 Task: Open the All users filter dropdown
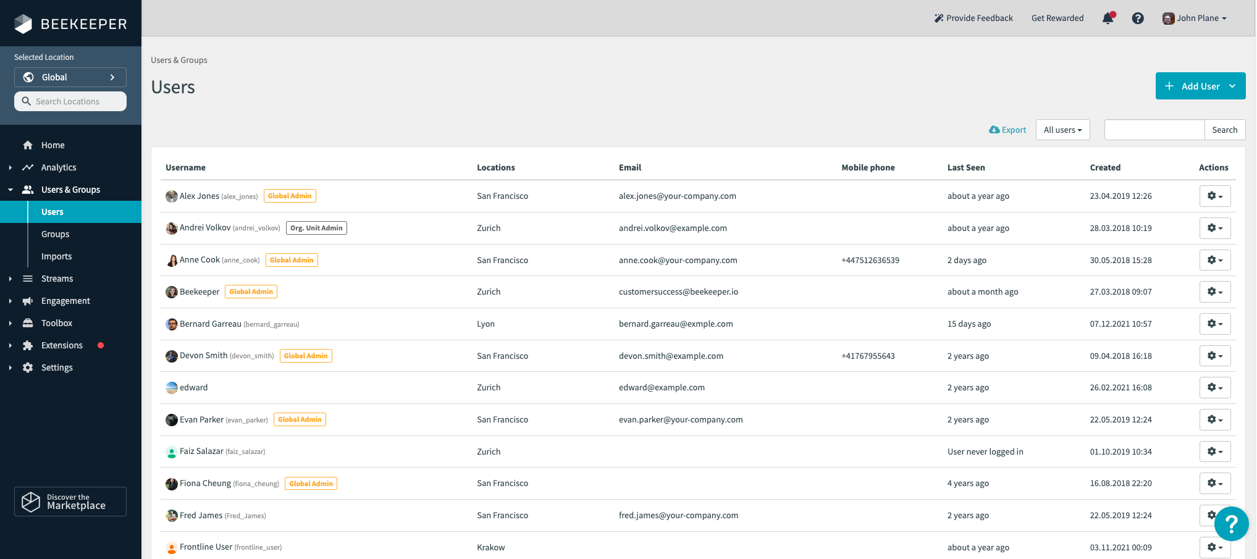point(1062,130)
